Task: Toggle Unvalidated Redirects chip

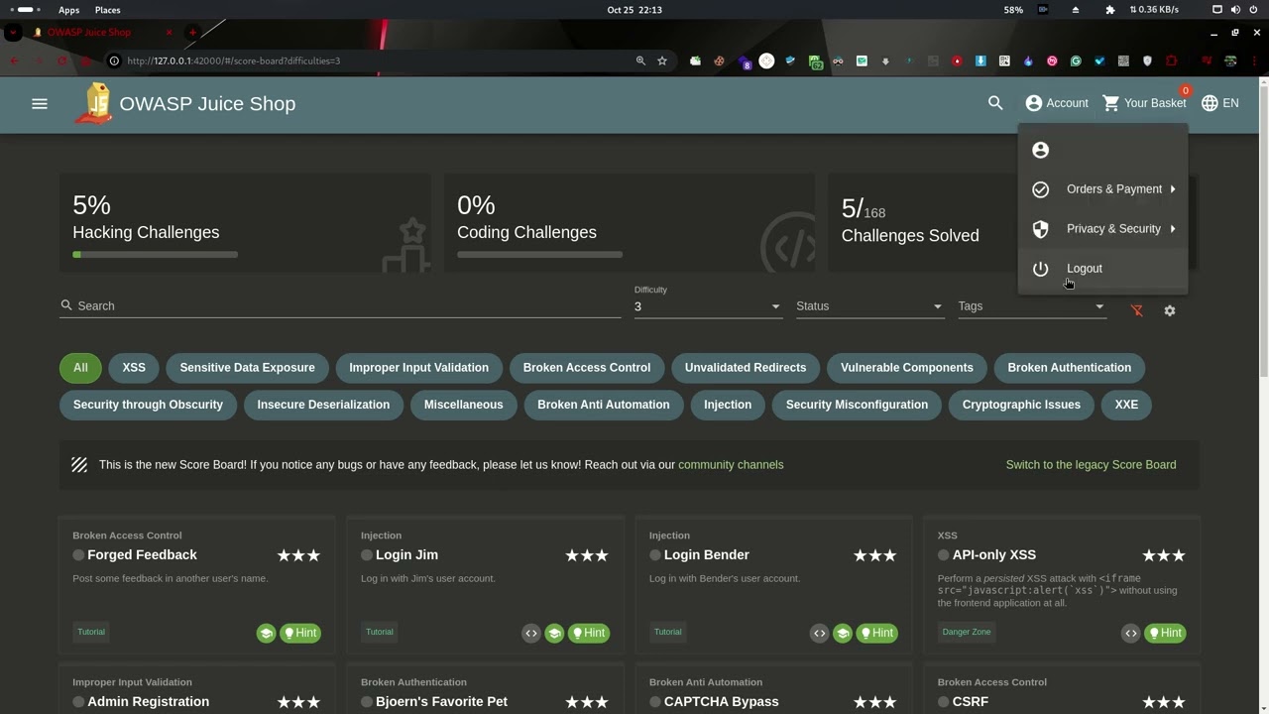Action: 746,367
